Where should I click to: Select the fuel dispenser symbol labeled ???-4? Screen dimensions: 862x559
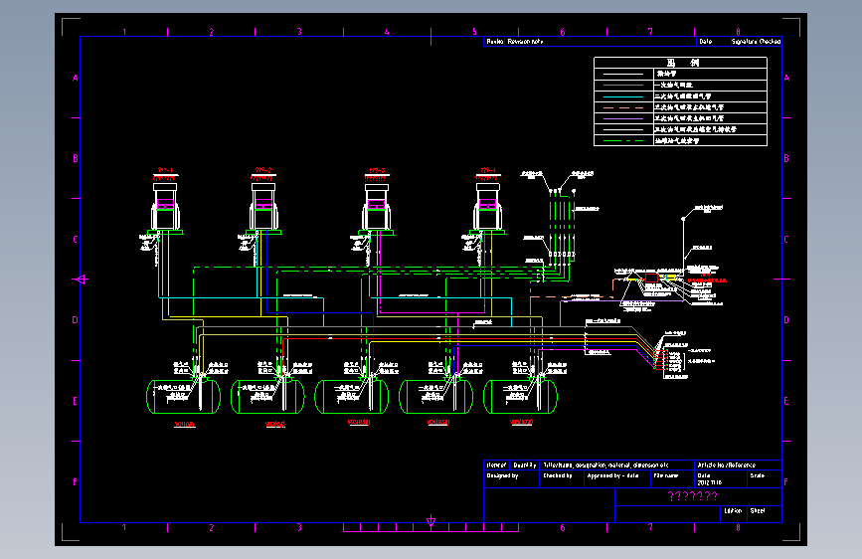pyautogui.click(x=487, y=207)
